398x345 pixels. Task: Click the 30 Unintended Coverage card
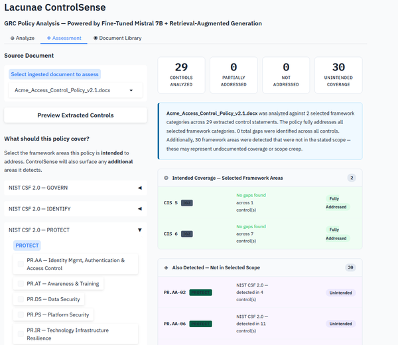338,75
